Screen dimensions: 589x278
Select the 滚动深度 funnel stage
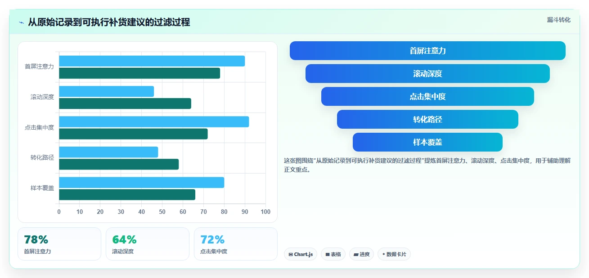pos(427,74)
